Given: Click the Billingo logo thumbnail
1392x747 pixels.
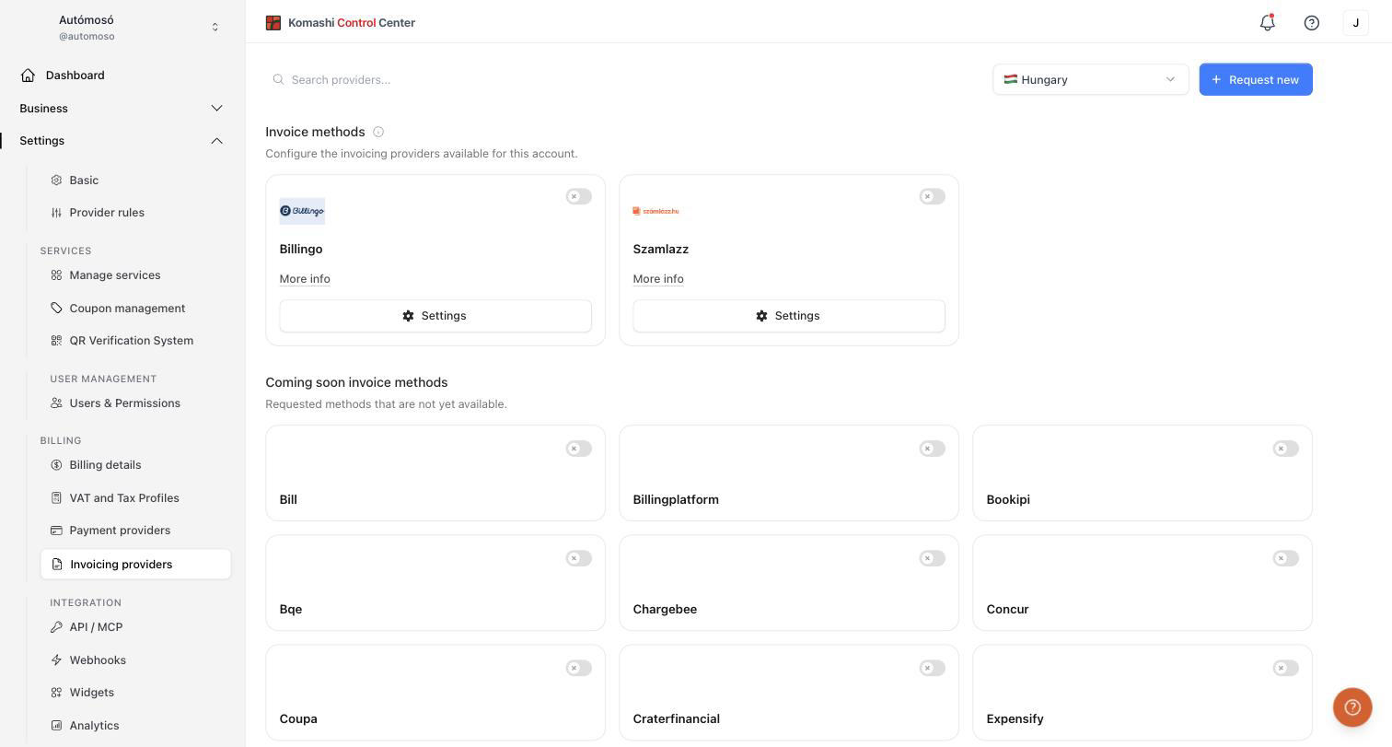Looking at the screenshot, I should click(302, 211).
